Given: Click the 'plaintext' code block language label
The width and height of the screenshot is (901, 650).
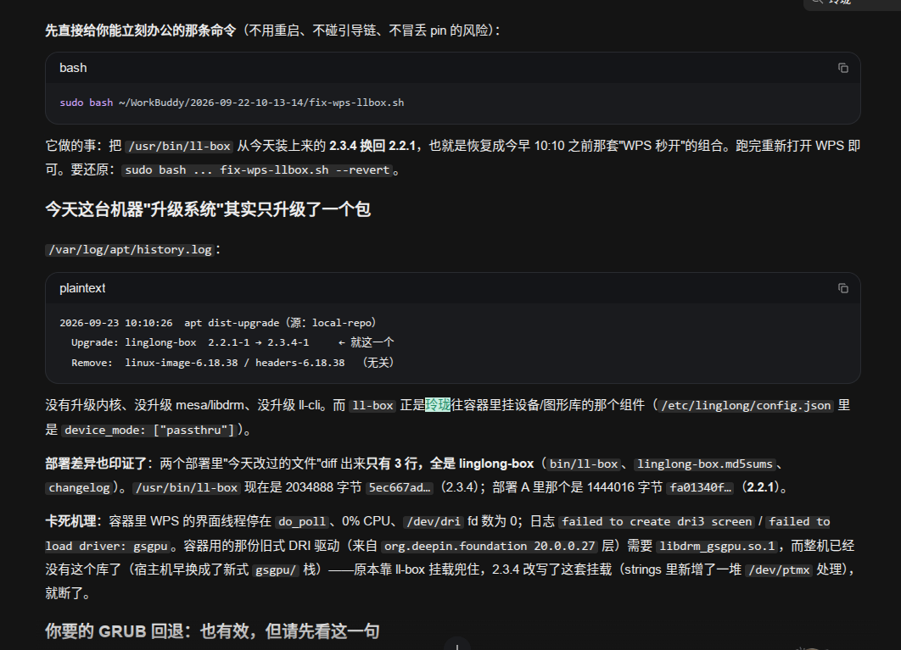Looking at the screenshot, I should [82, 288].
